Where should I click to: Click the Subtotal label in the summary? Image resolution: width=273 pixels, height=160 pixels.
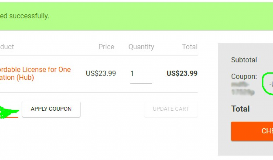point(244,60)
